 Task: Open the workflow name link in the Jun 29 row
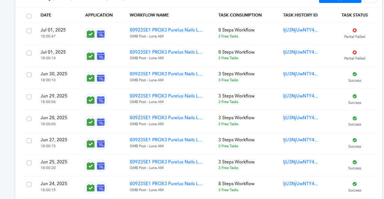tap(166, 96)
